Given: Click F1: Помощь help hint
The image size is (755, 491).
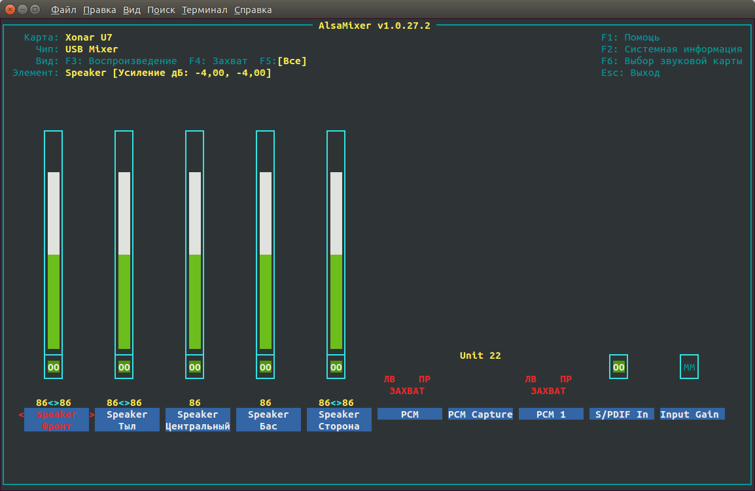Looking at the screenshot, I should pyautogui.click(x=630, y=37).
